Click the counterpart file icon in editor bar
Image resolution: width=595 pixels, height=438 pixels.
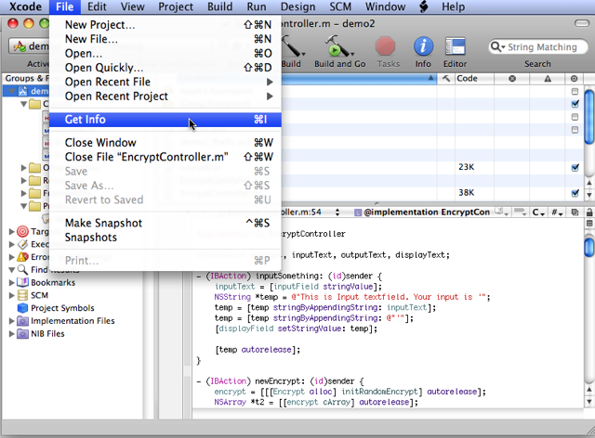pos(575,213)
